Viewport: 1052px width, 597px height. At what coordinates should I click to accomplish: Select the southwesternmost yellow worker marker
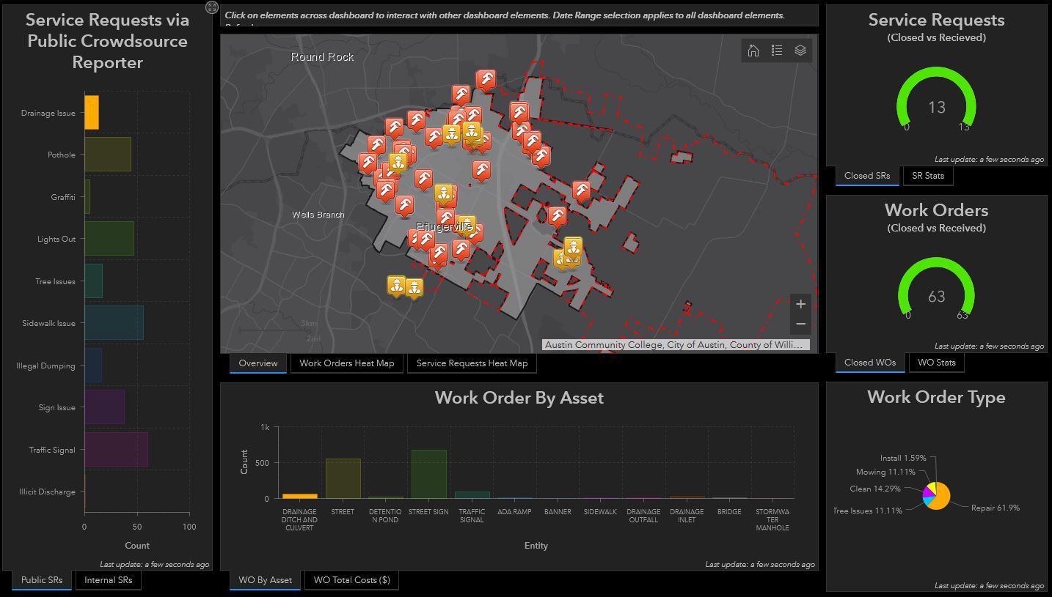click(x=396, y=286)
